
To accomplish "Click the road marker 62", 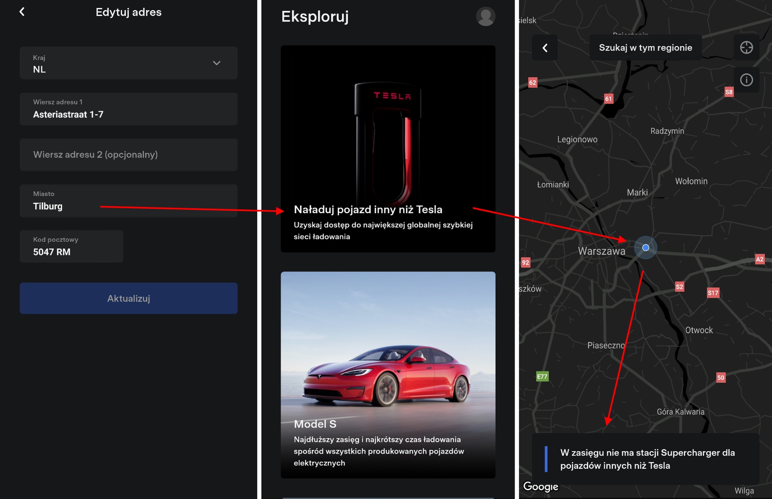I will [x=532, y=82].
